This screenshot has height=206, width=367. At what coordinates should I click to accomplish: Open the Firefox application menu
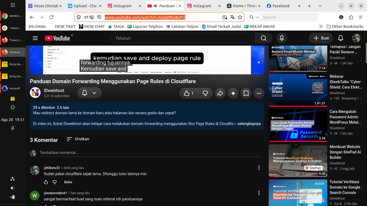(x=361, y=17)
